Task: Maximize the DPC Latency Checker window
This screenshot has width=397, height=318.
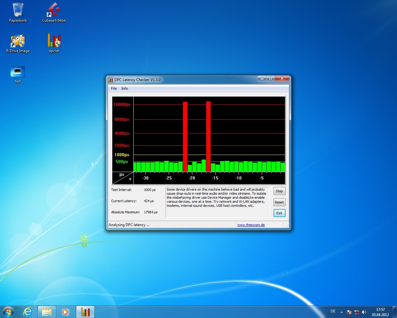Action: tap(270, 79)
